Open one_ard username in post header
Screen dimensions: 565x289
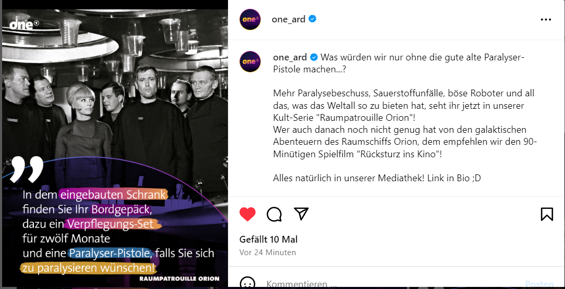(288, 19)
